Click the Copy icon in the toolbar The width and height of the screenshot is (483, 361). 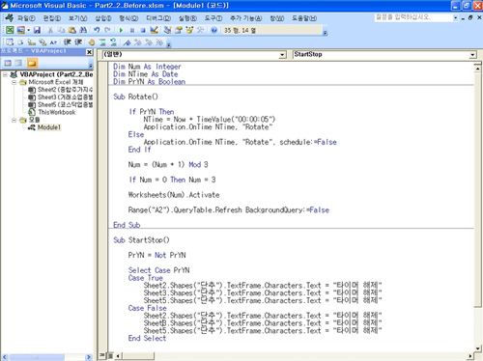click(x=61, y=30)
